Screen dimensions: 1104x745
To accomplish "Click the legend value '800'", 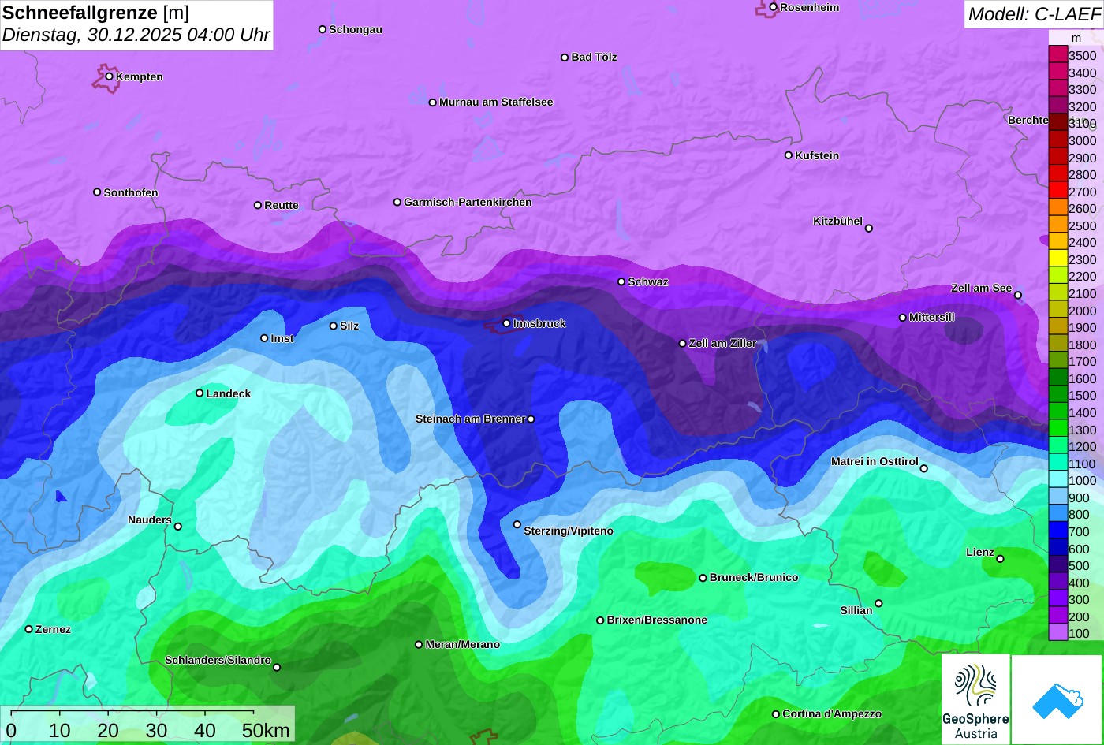I will (x=1079, y=514).
